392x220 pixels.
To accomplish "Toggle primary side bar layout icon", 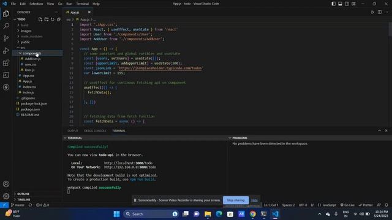I will [333, 4].
